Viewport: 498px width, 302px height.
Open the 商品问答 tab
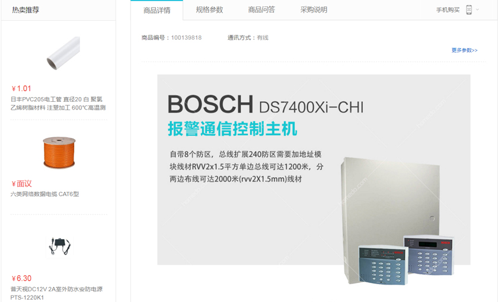click(261, 10)
